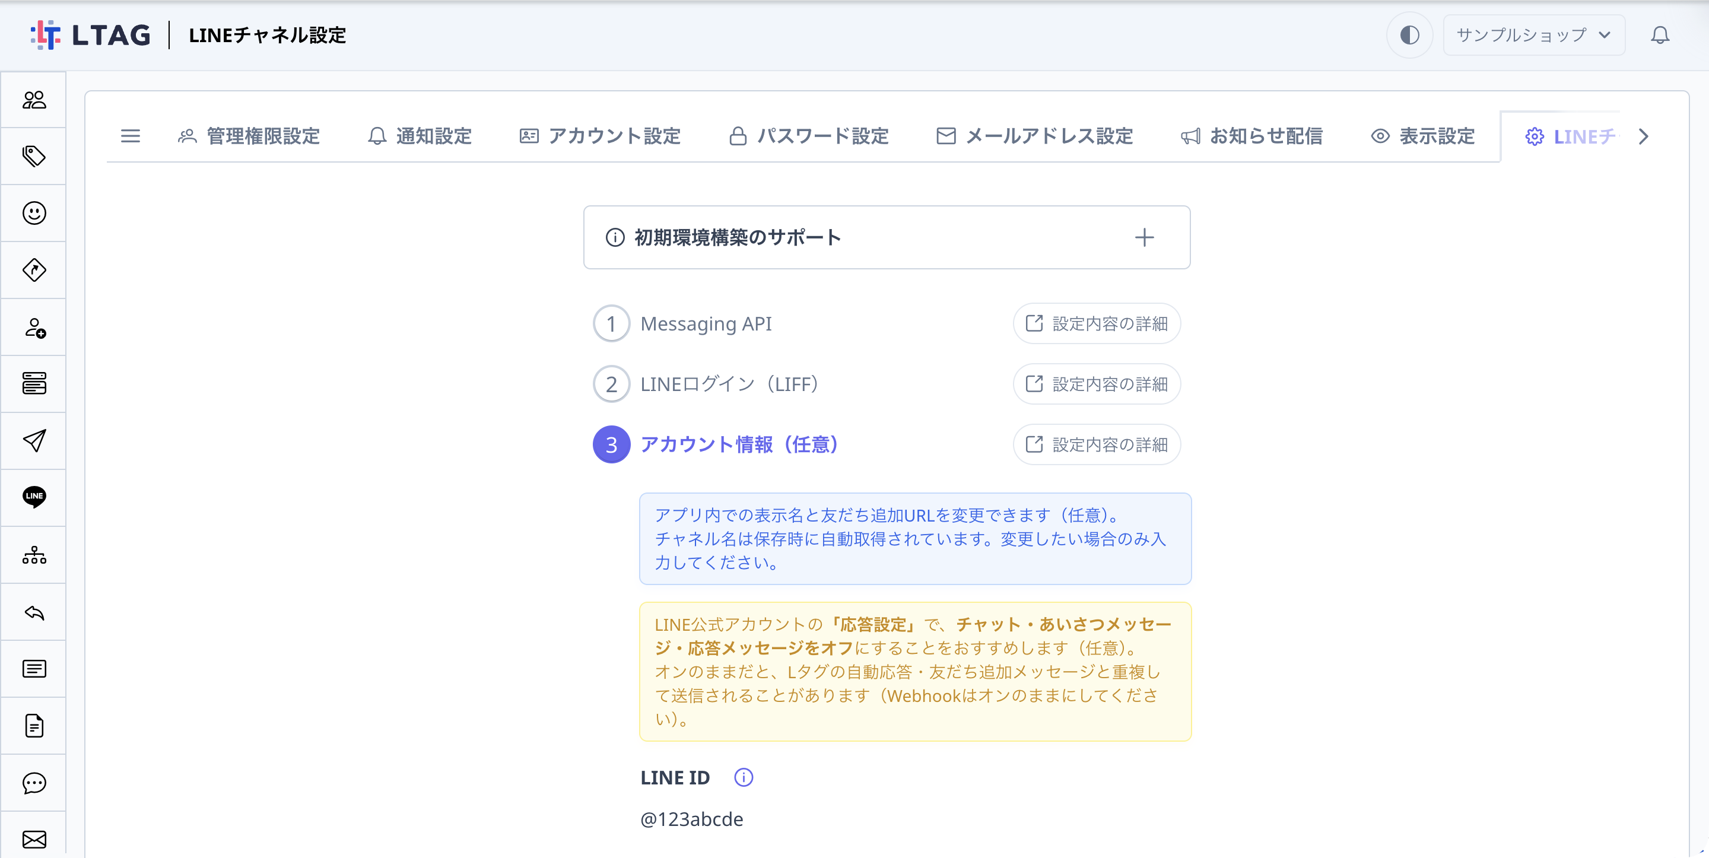Open the friends list sidebar icon
The height and width of the screenshot is (858, 1709).
click(34, 100)
